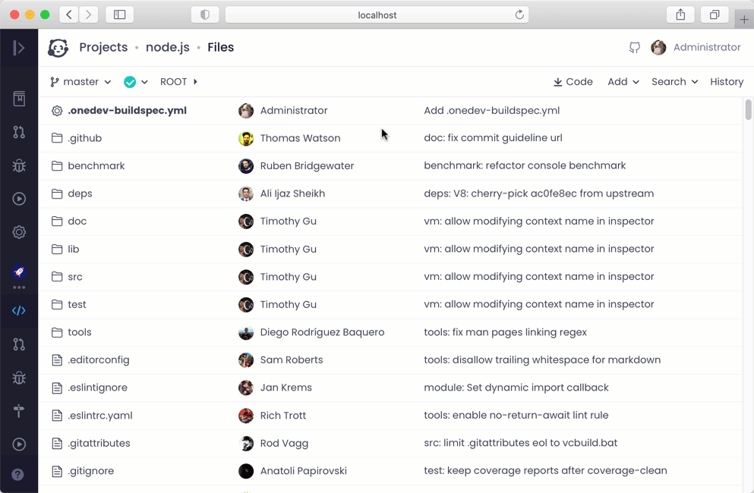Click author name Diego Rodríguez Baquero
Image resolution: width=754 pixels, height=493 pixels.
(322, 332)
